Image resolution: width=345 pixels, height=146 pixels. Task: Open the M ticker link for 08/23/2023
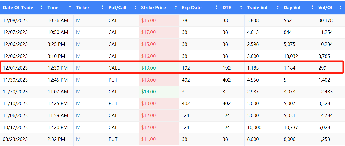click(78, 139)
